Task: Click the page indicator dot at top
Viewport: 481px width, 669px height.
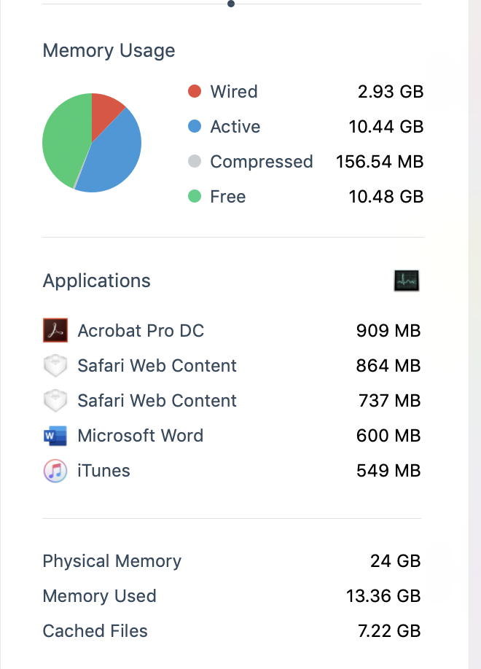Action: [x=231, y=4]
